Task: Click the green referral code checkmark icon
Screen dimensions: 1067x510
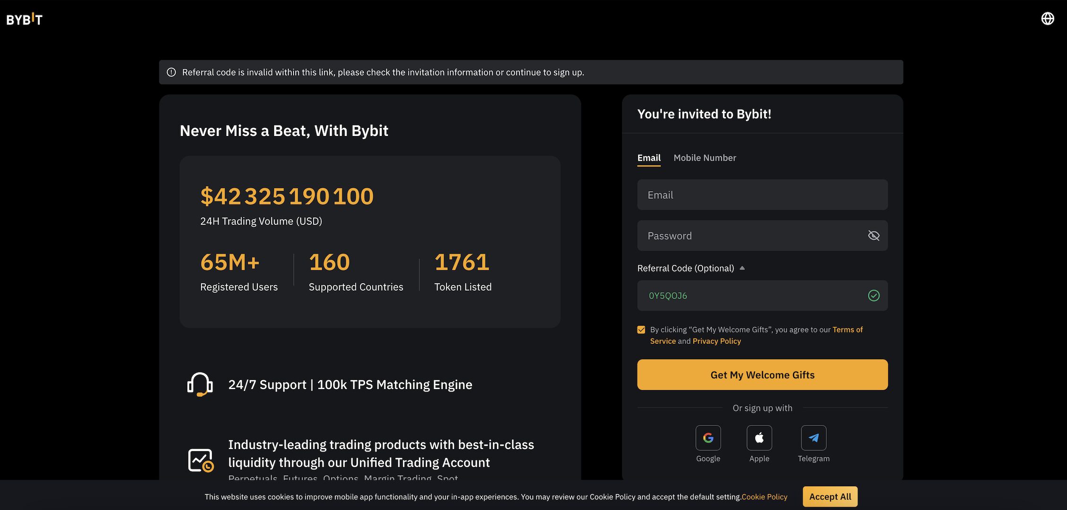Action: [x=874, y=296]
